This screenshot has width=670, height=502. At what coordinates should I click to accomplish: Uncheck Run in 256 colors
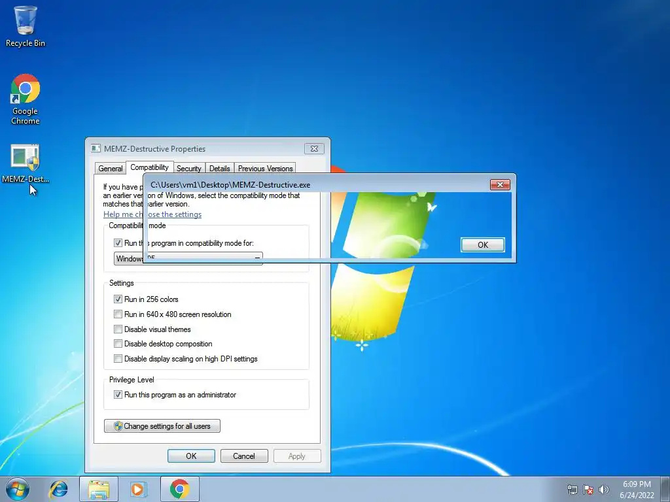[x=118, y=299]
